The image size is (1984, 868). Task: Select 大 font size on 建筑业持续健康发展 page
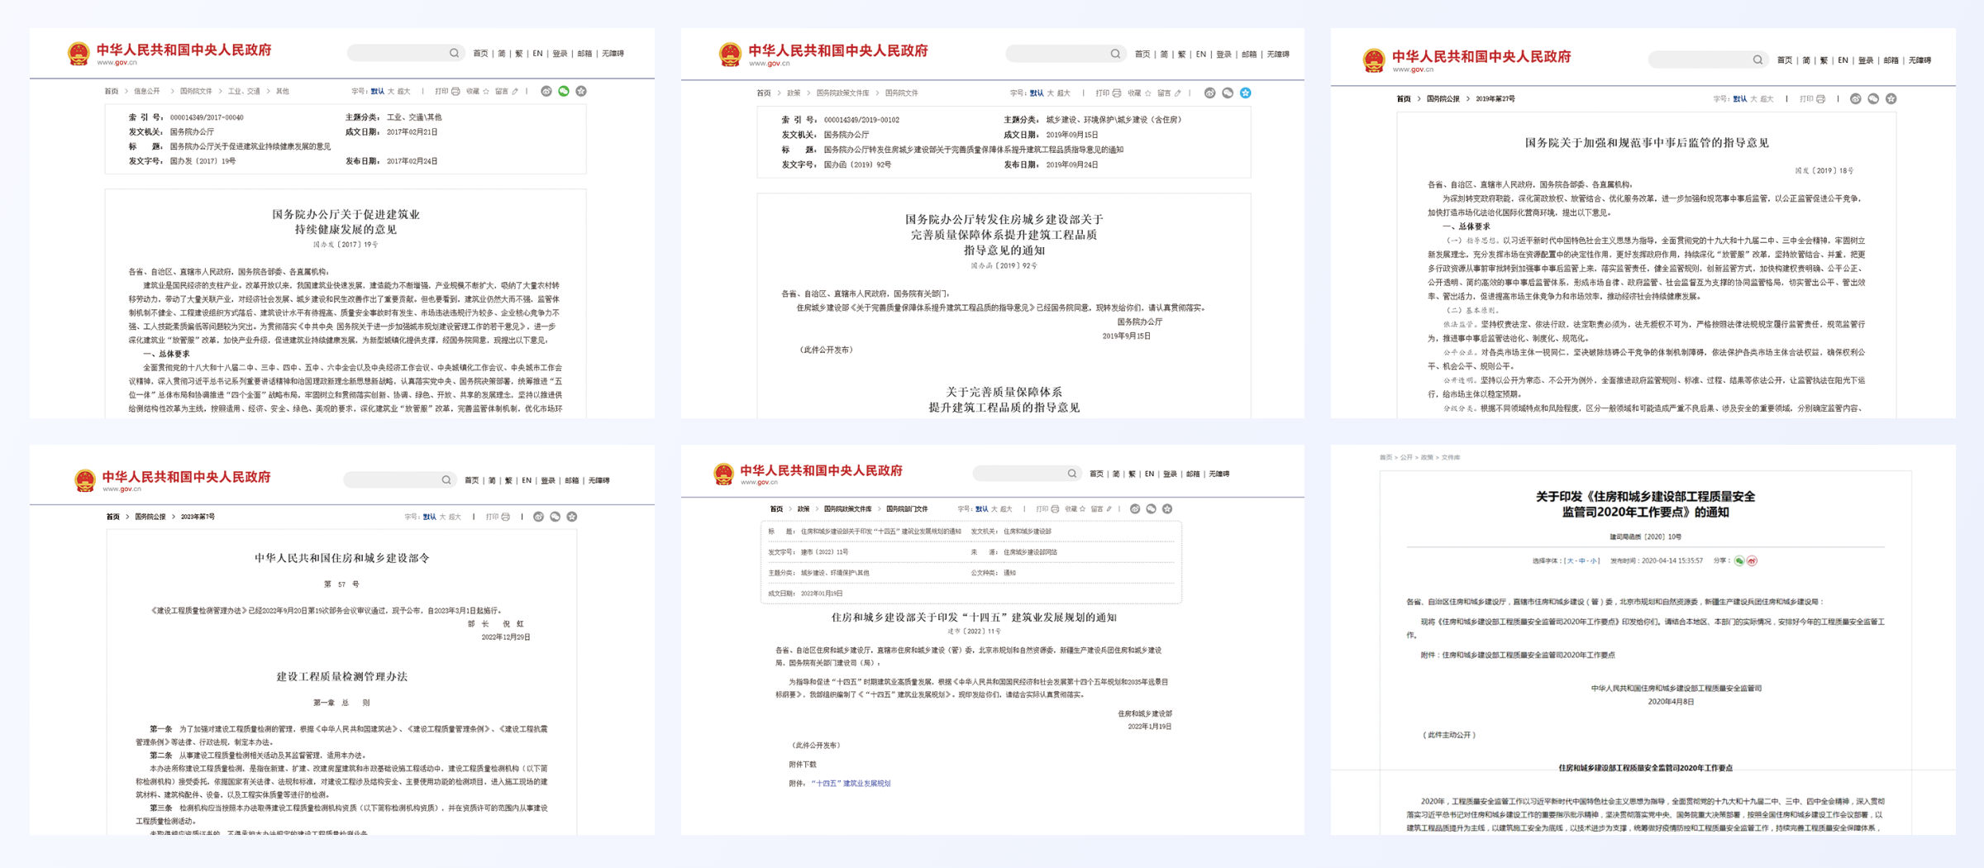tap(391, 91)
